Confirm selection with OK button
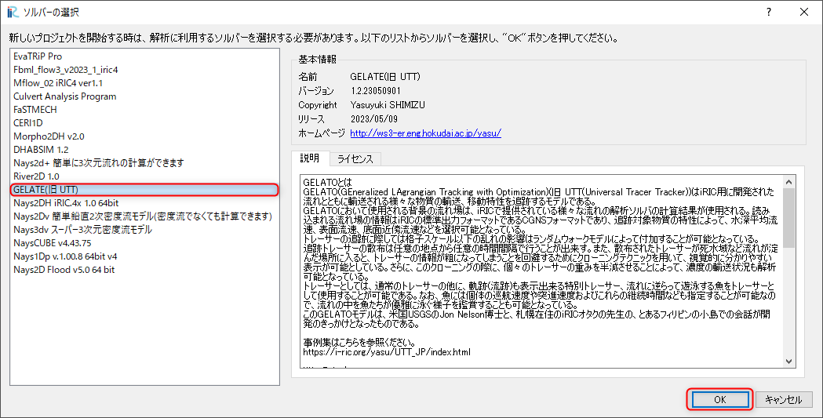Image resolution: width=823 pixels, height=418 pixels. (719, 400)
